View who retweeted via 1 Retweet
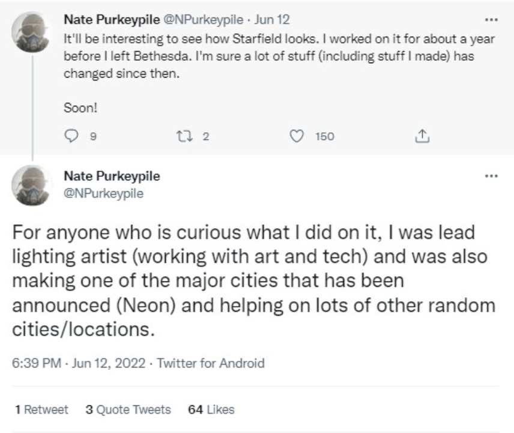The image size is (514, 433). tap(41, 410)
